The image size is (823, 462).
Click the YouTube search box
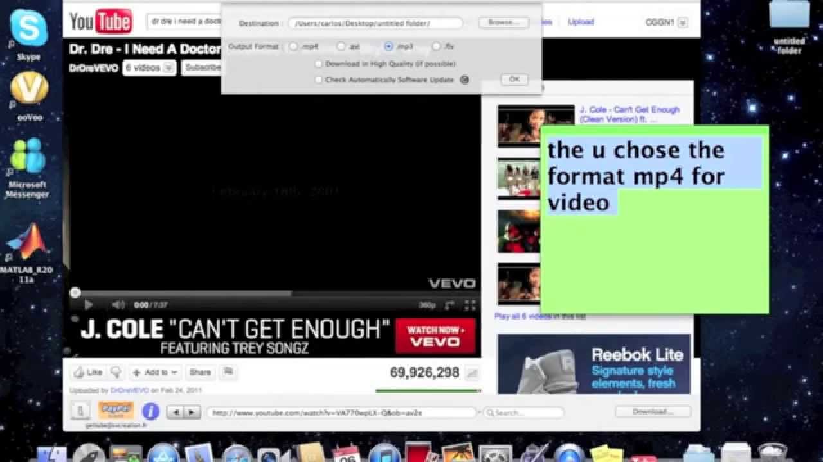pos(184,22)
